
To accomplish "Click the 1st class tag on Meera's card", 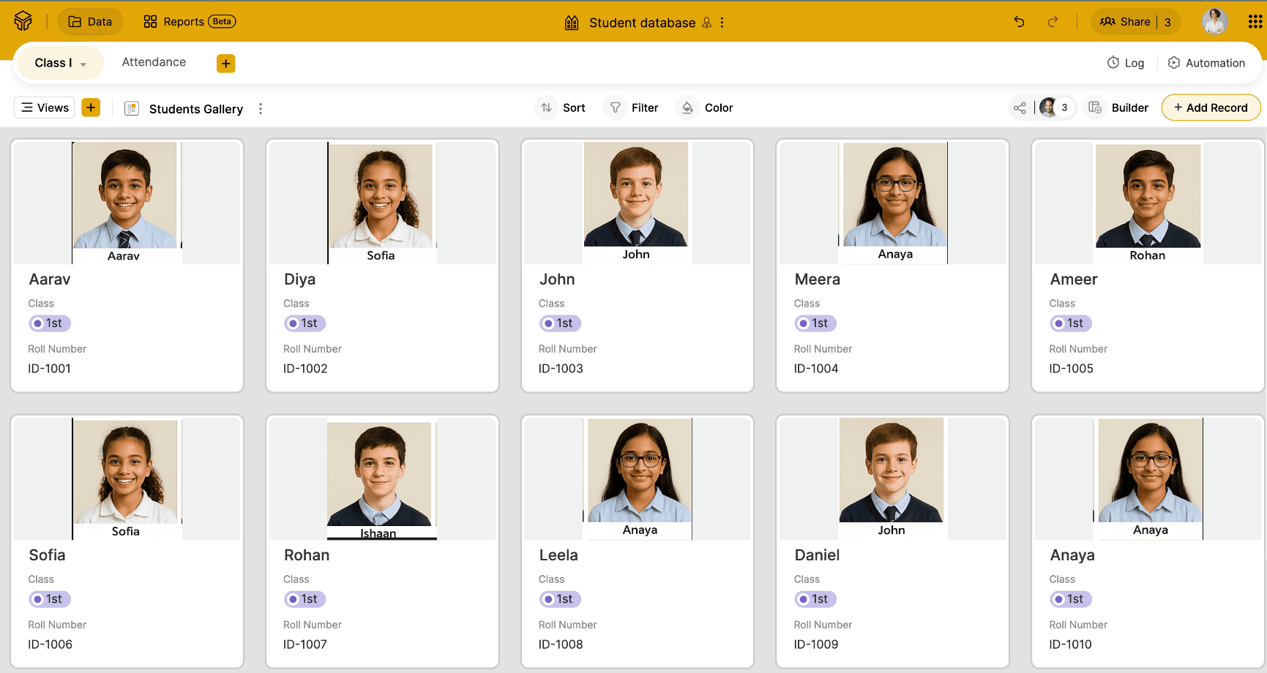I will click(815, 323).
